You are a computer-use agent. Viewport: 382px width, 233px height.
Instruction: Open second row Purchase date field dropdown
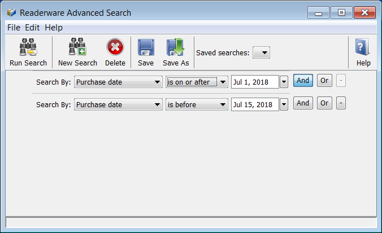coord(118,104)
